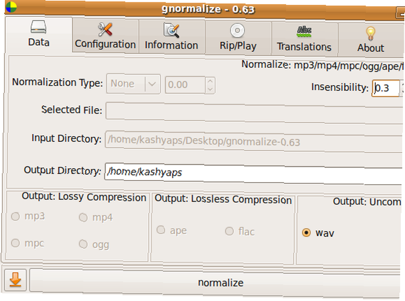The image size is (405, 301).
Task: Select the mp4 output radio button
Action: click(83, 217)
